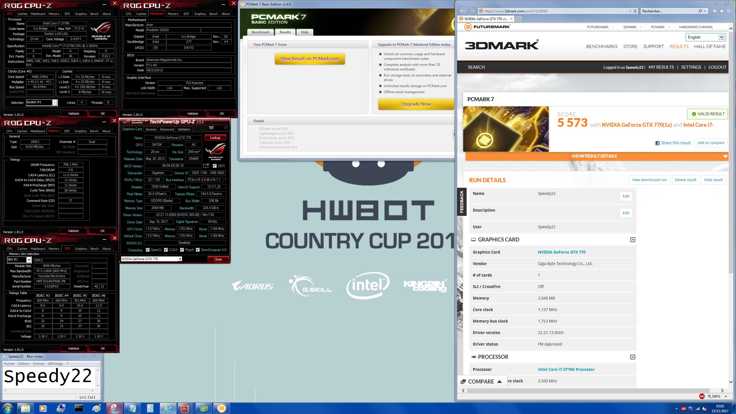Screen dimensions: 736x414
Task: Open the Intel Core i7-3770K Processor link
Action: 566,369
